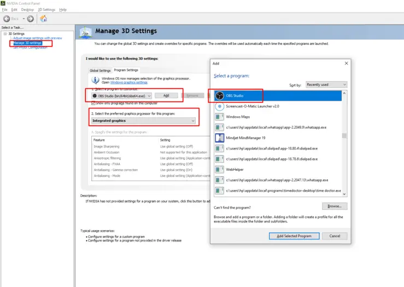Click the NVIDIA Control Panel title icon
404x287 pixels.
(3, 3)
